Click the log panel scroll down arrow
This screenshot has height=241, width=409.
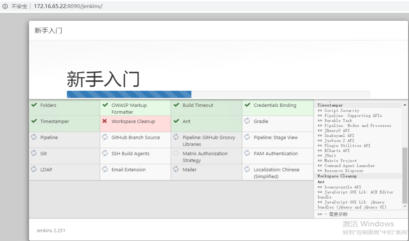[x=405, y=207]
